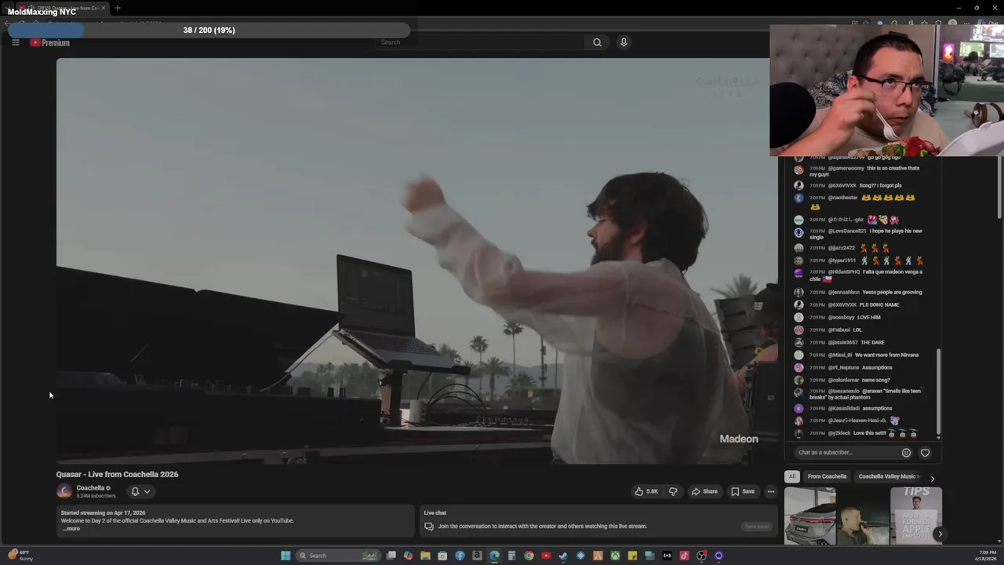This screenshot has width=1004, height=565.
Task: Open Sticky Notes from the taskbar
Action: tap(632, 556)
